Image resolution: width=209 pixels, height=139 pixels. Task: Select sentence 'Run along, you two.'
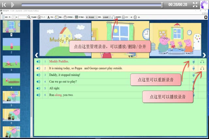pyautogui.click(x=61, y=95)
